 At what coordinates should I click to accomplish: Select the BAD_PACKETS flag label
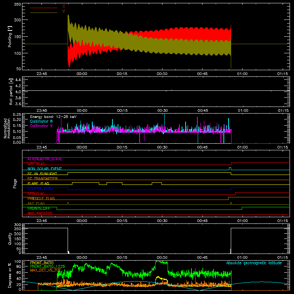(x=40, y=214)
